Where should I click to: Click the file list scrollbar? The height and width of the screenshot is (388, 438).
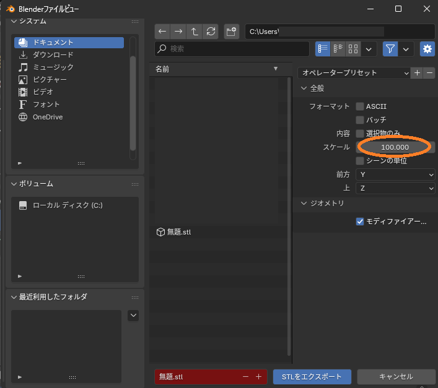[289, 216]
